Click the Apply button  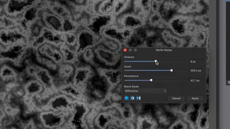195,99
